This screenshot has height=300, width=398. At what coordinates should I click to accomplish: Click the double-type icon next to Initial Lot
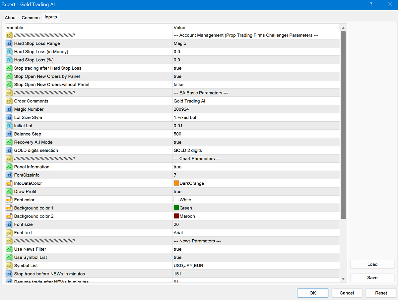pyautogui.click(x=9, y=126)
